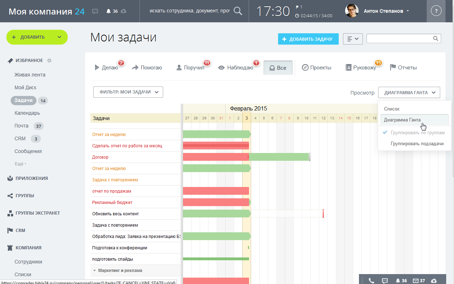Open the help question mark icon
The height and width of the screenshot is (284, 454).
[x=436, y=11]
